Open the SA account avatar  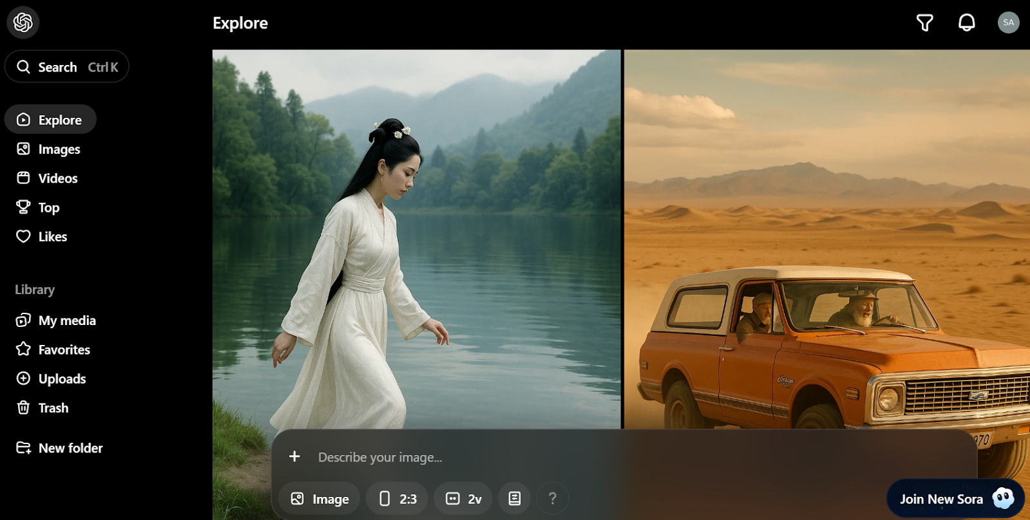point(1008,23)
